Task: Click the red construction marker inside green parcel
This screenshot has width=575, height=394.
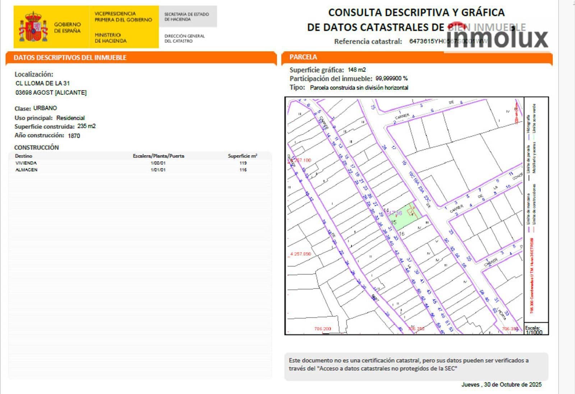Action: click(x=411, y=210)
